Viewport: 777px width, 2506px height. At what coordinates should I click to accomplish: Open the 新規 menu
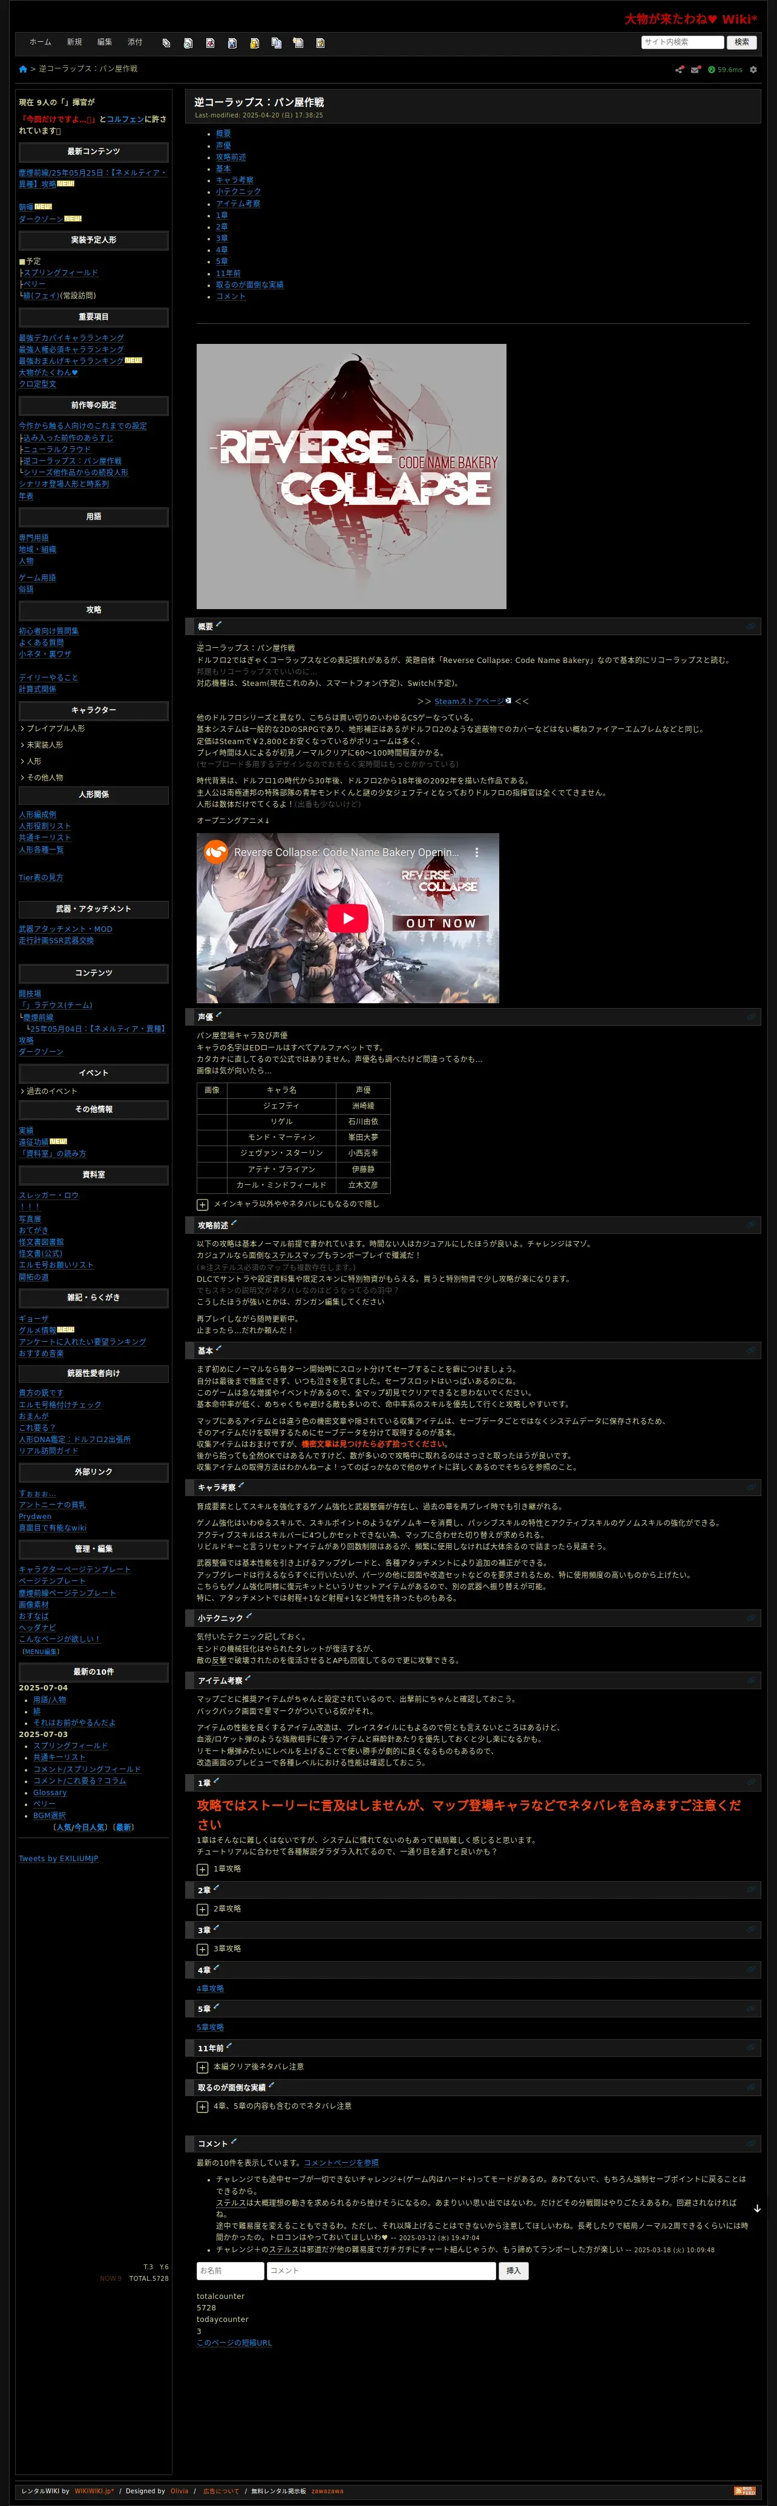pyautogui.click(x=74, y=42)
